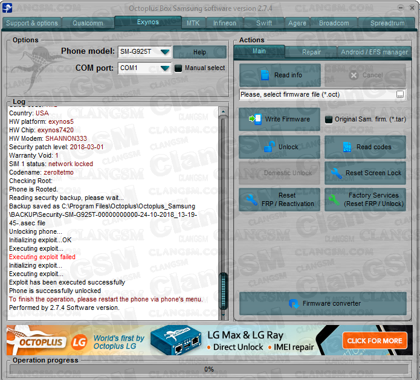Click the Read info button

click(x=280, y=75)
